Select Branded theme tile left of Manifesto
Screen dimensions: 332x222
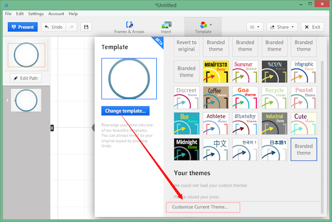click(187, 72)
